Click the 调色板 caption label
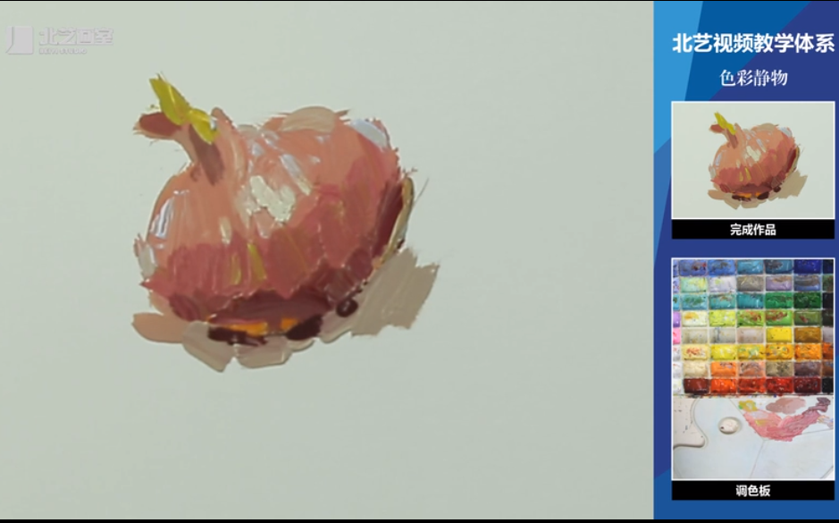The height and width of the screenshot is (523, 839). (x=752, y=491)
